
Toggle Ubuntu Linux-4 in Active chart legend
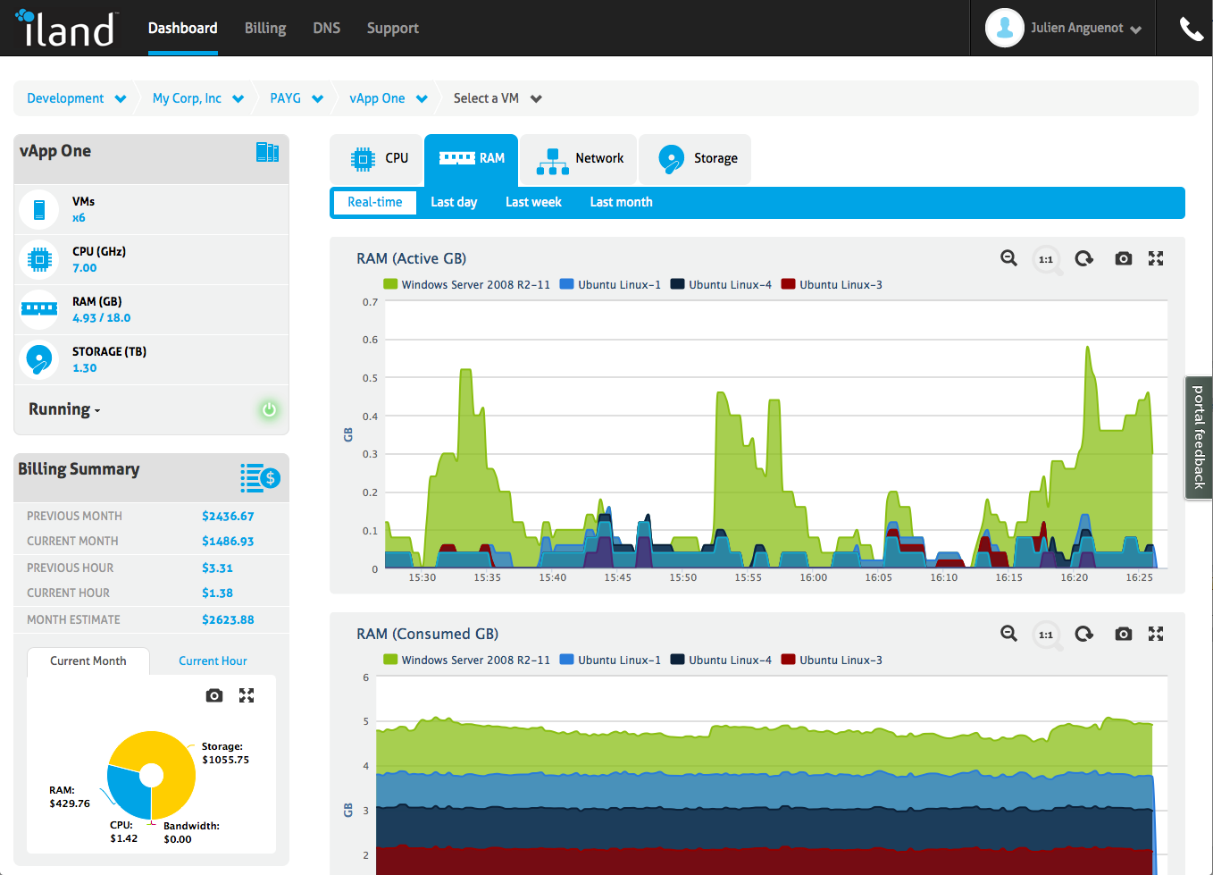pos(722,284)
